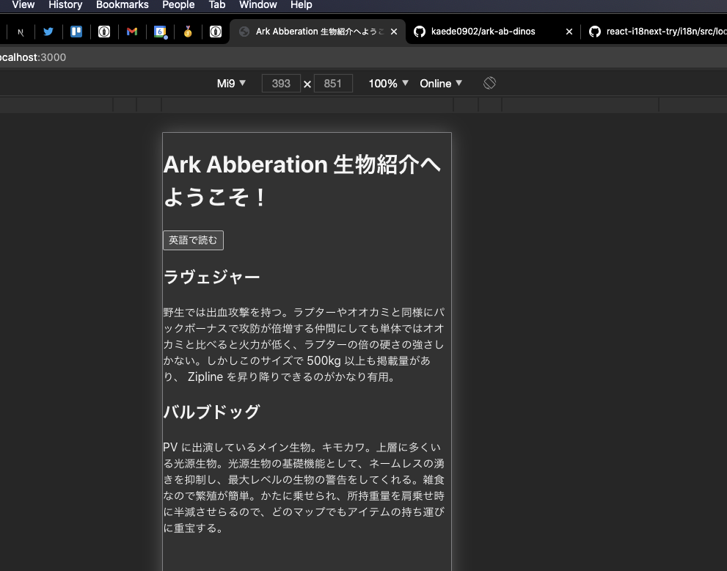
Task: Close the Ark Abberation tab
Action: click(394, 32)
